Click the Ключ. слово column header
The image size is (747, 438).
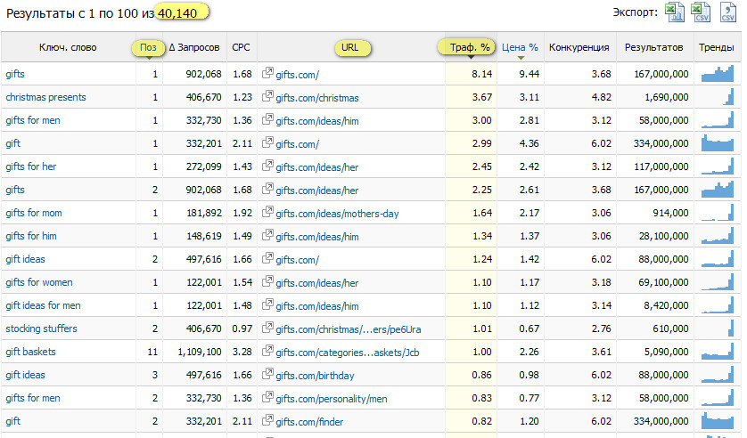click(x=68, y=47)
